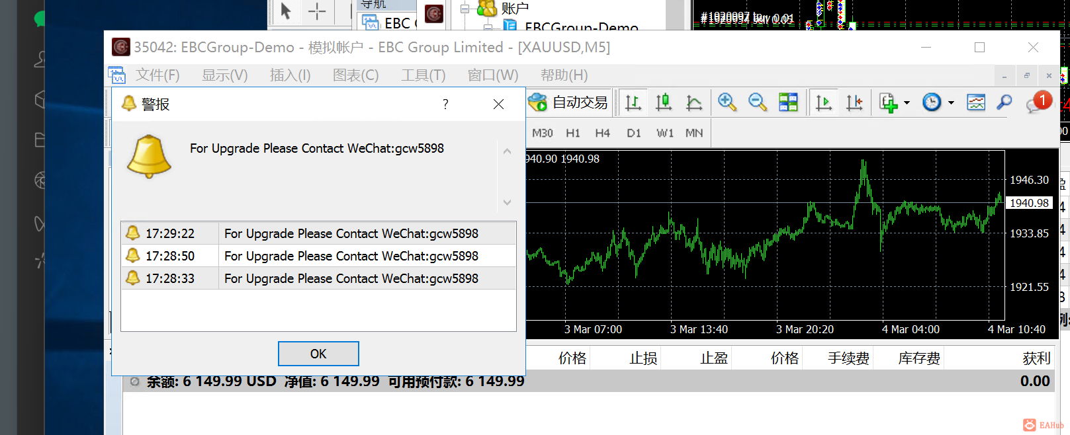Viewport: 1070px width, 435px height.
Task: Open the 工具(T) menu
Action: (424, 75)
